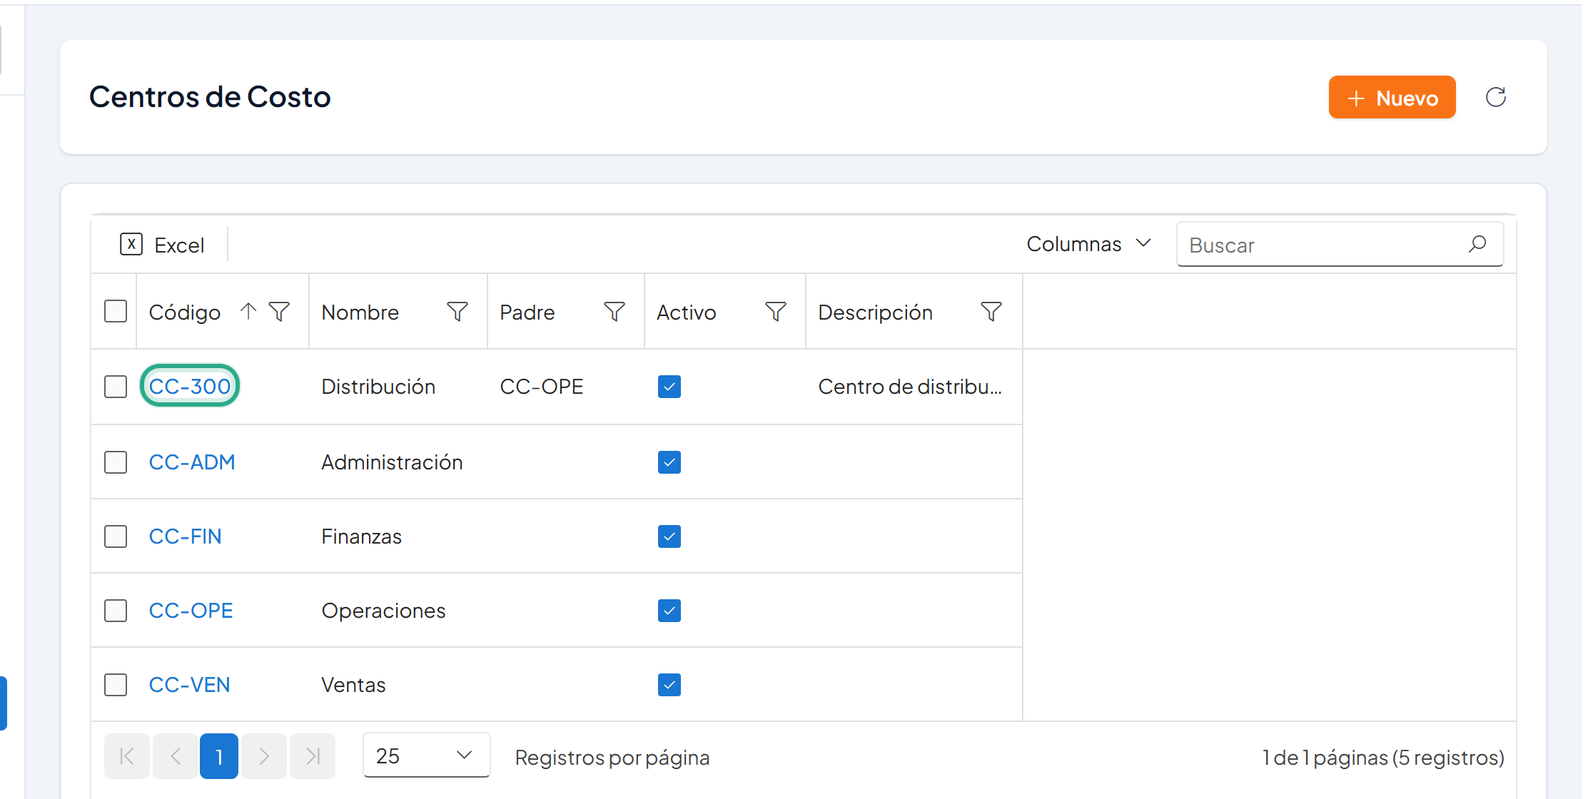
Task: Toggle Activo checkbox for Distribución
Action: click(669, 387)
